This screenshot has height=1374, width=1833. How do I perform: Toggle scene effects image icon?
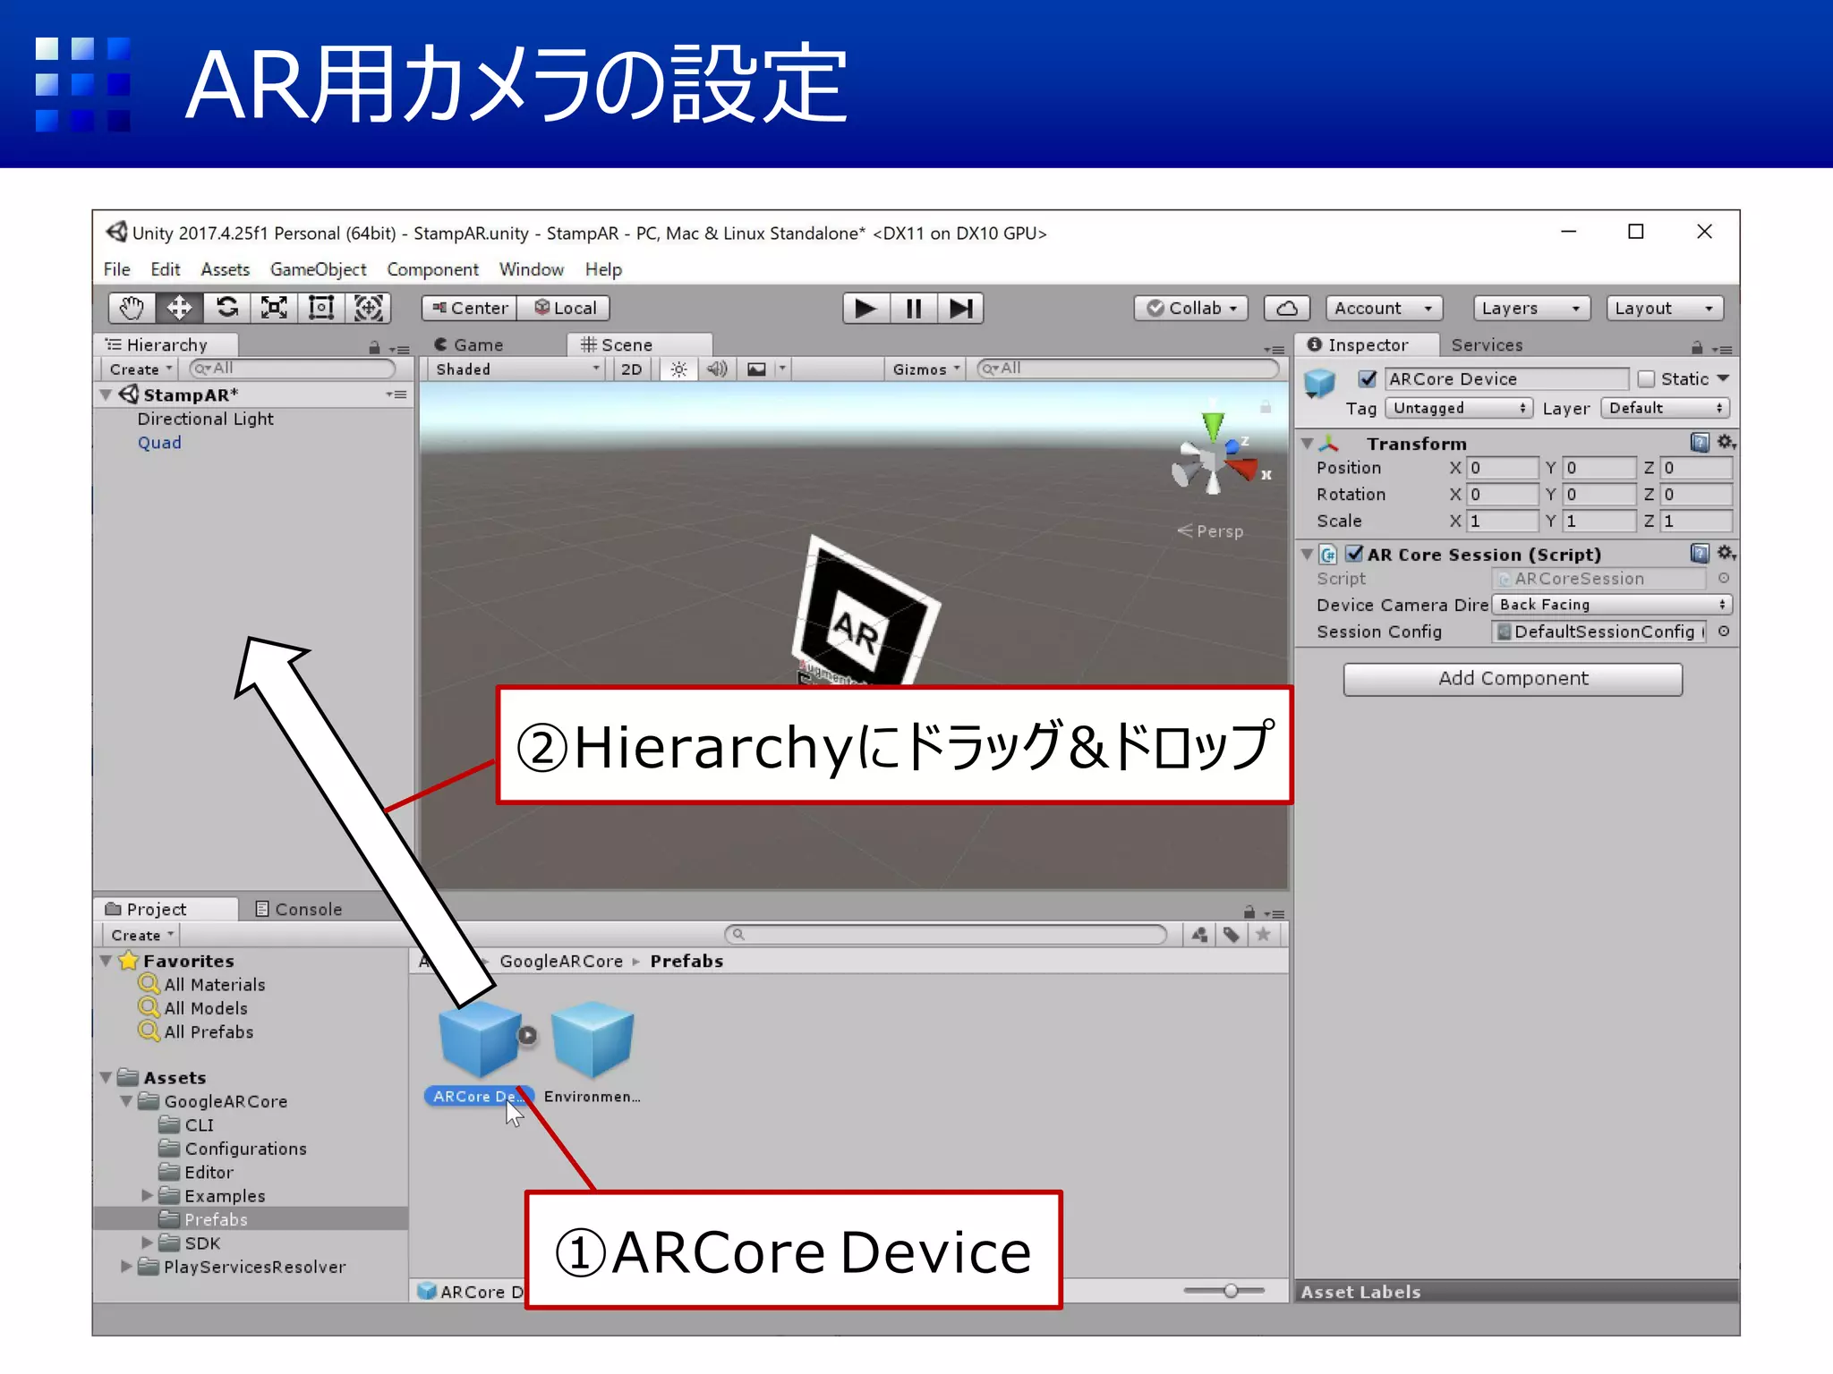coord(757,369)
